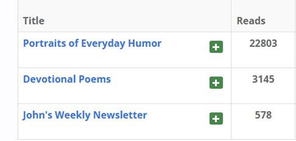Click green plus icon beside Devotional Poems

(216, 83)
